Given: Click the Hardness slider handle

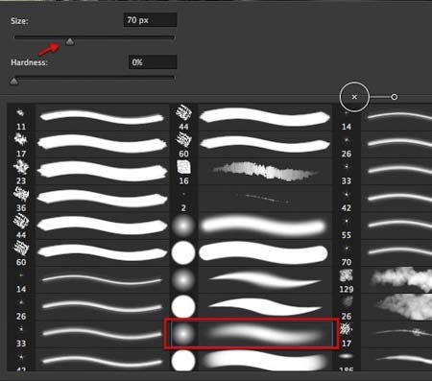Looking at the screenshot, I should 13,82.
